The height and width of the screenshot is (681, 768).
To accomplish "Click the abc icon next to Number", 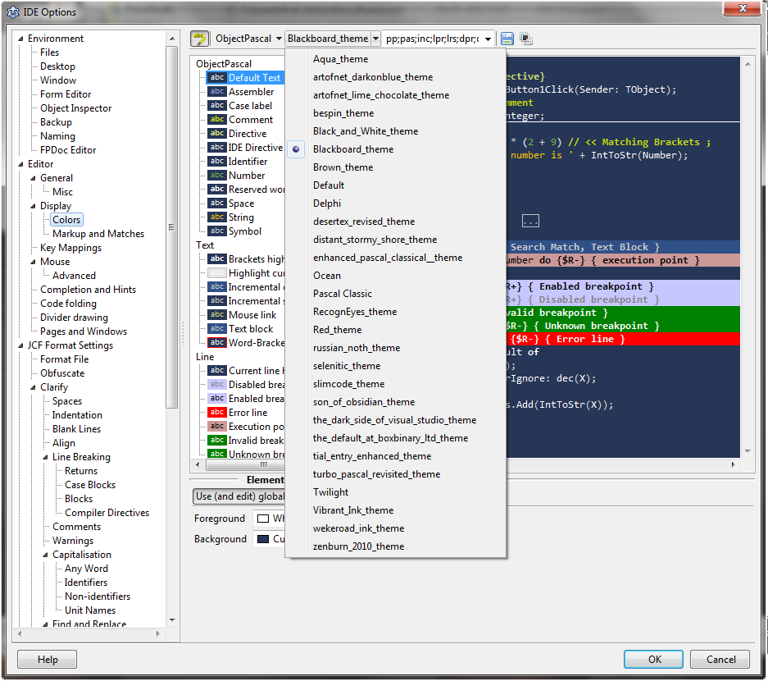I will click(x=217, y=175).
